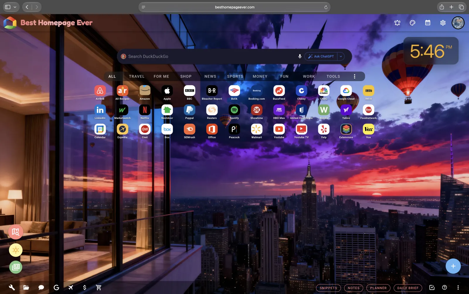Image resolution: width=469 pixels, height=294 pixels.
Task: Click the Safari reload page button
Action: coord(326,7)
